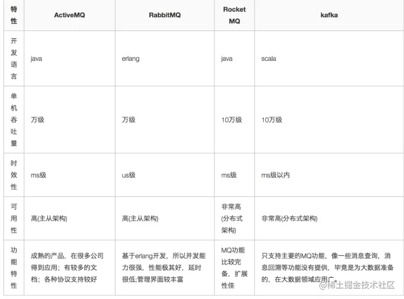Click the RabbitMQ column header
Image resolution: width=404 pixels, height=299 pixels.
(x=165, y=15)
